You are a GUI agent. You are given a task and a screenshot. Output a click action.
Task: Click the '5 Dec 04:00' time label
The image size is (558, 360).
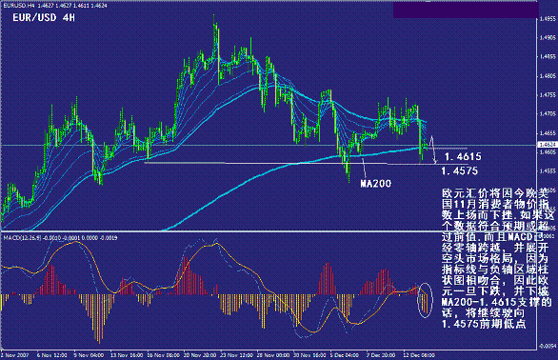click(x=345, y=355)
